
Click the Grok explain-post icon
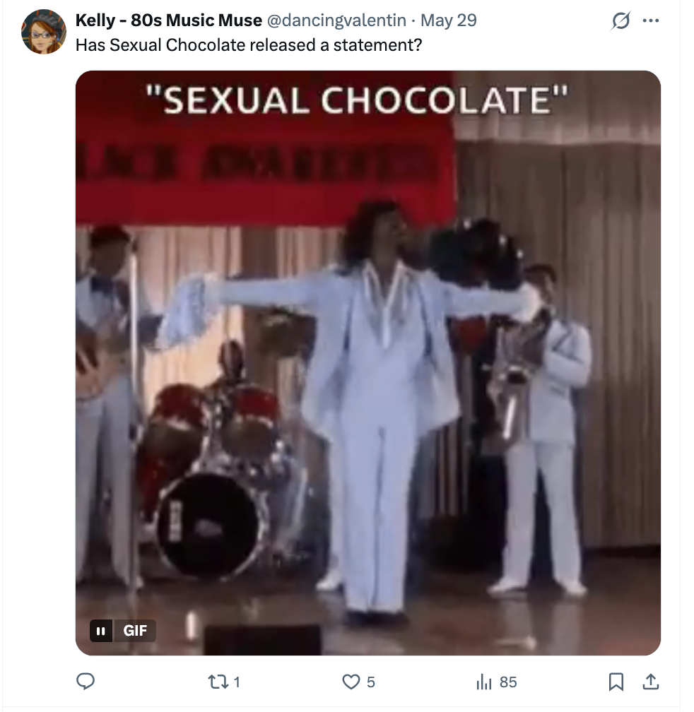tap(621, 20)
